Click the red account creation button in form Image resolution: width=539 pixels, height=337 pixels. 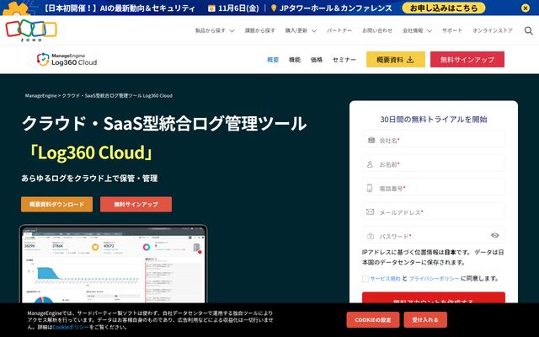click(x=434, y=297)
